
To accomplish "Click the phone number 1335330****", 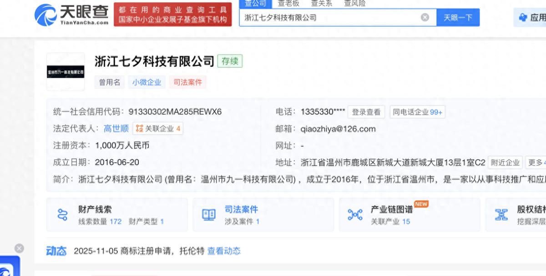I will click(323, 111).
